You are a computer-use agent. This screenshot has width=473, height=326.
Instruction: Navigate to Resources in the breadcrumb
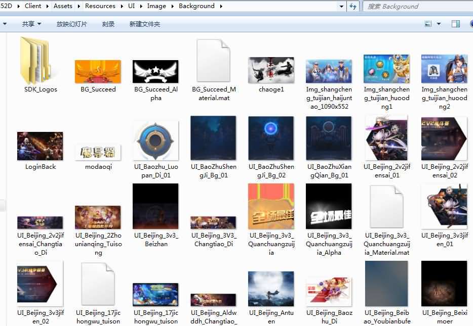100,6
